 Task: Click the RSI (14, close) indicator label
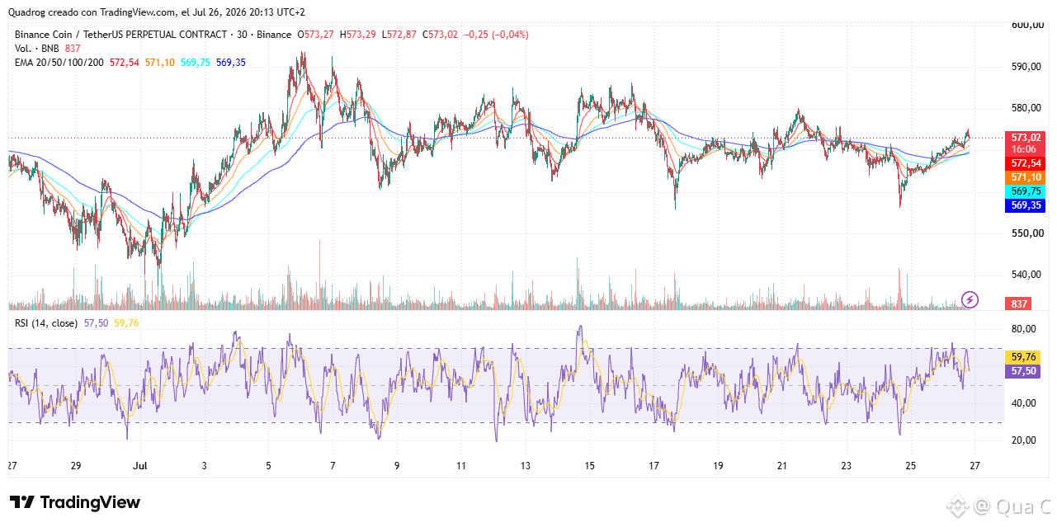tap(46, 323)
